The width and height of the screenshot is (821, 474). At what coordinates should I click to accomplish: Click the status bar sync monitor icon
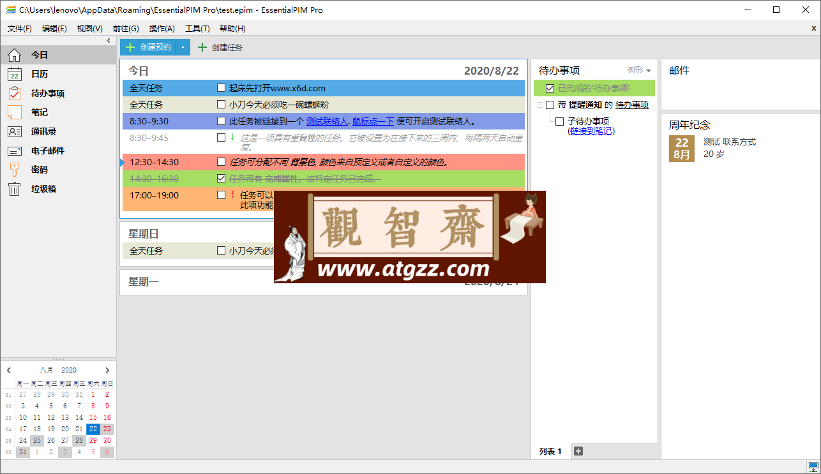pos(813,467)
